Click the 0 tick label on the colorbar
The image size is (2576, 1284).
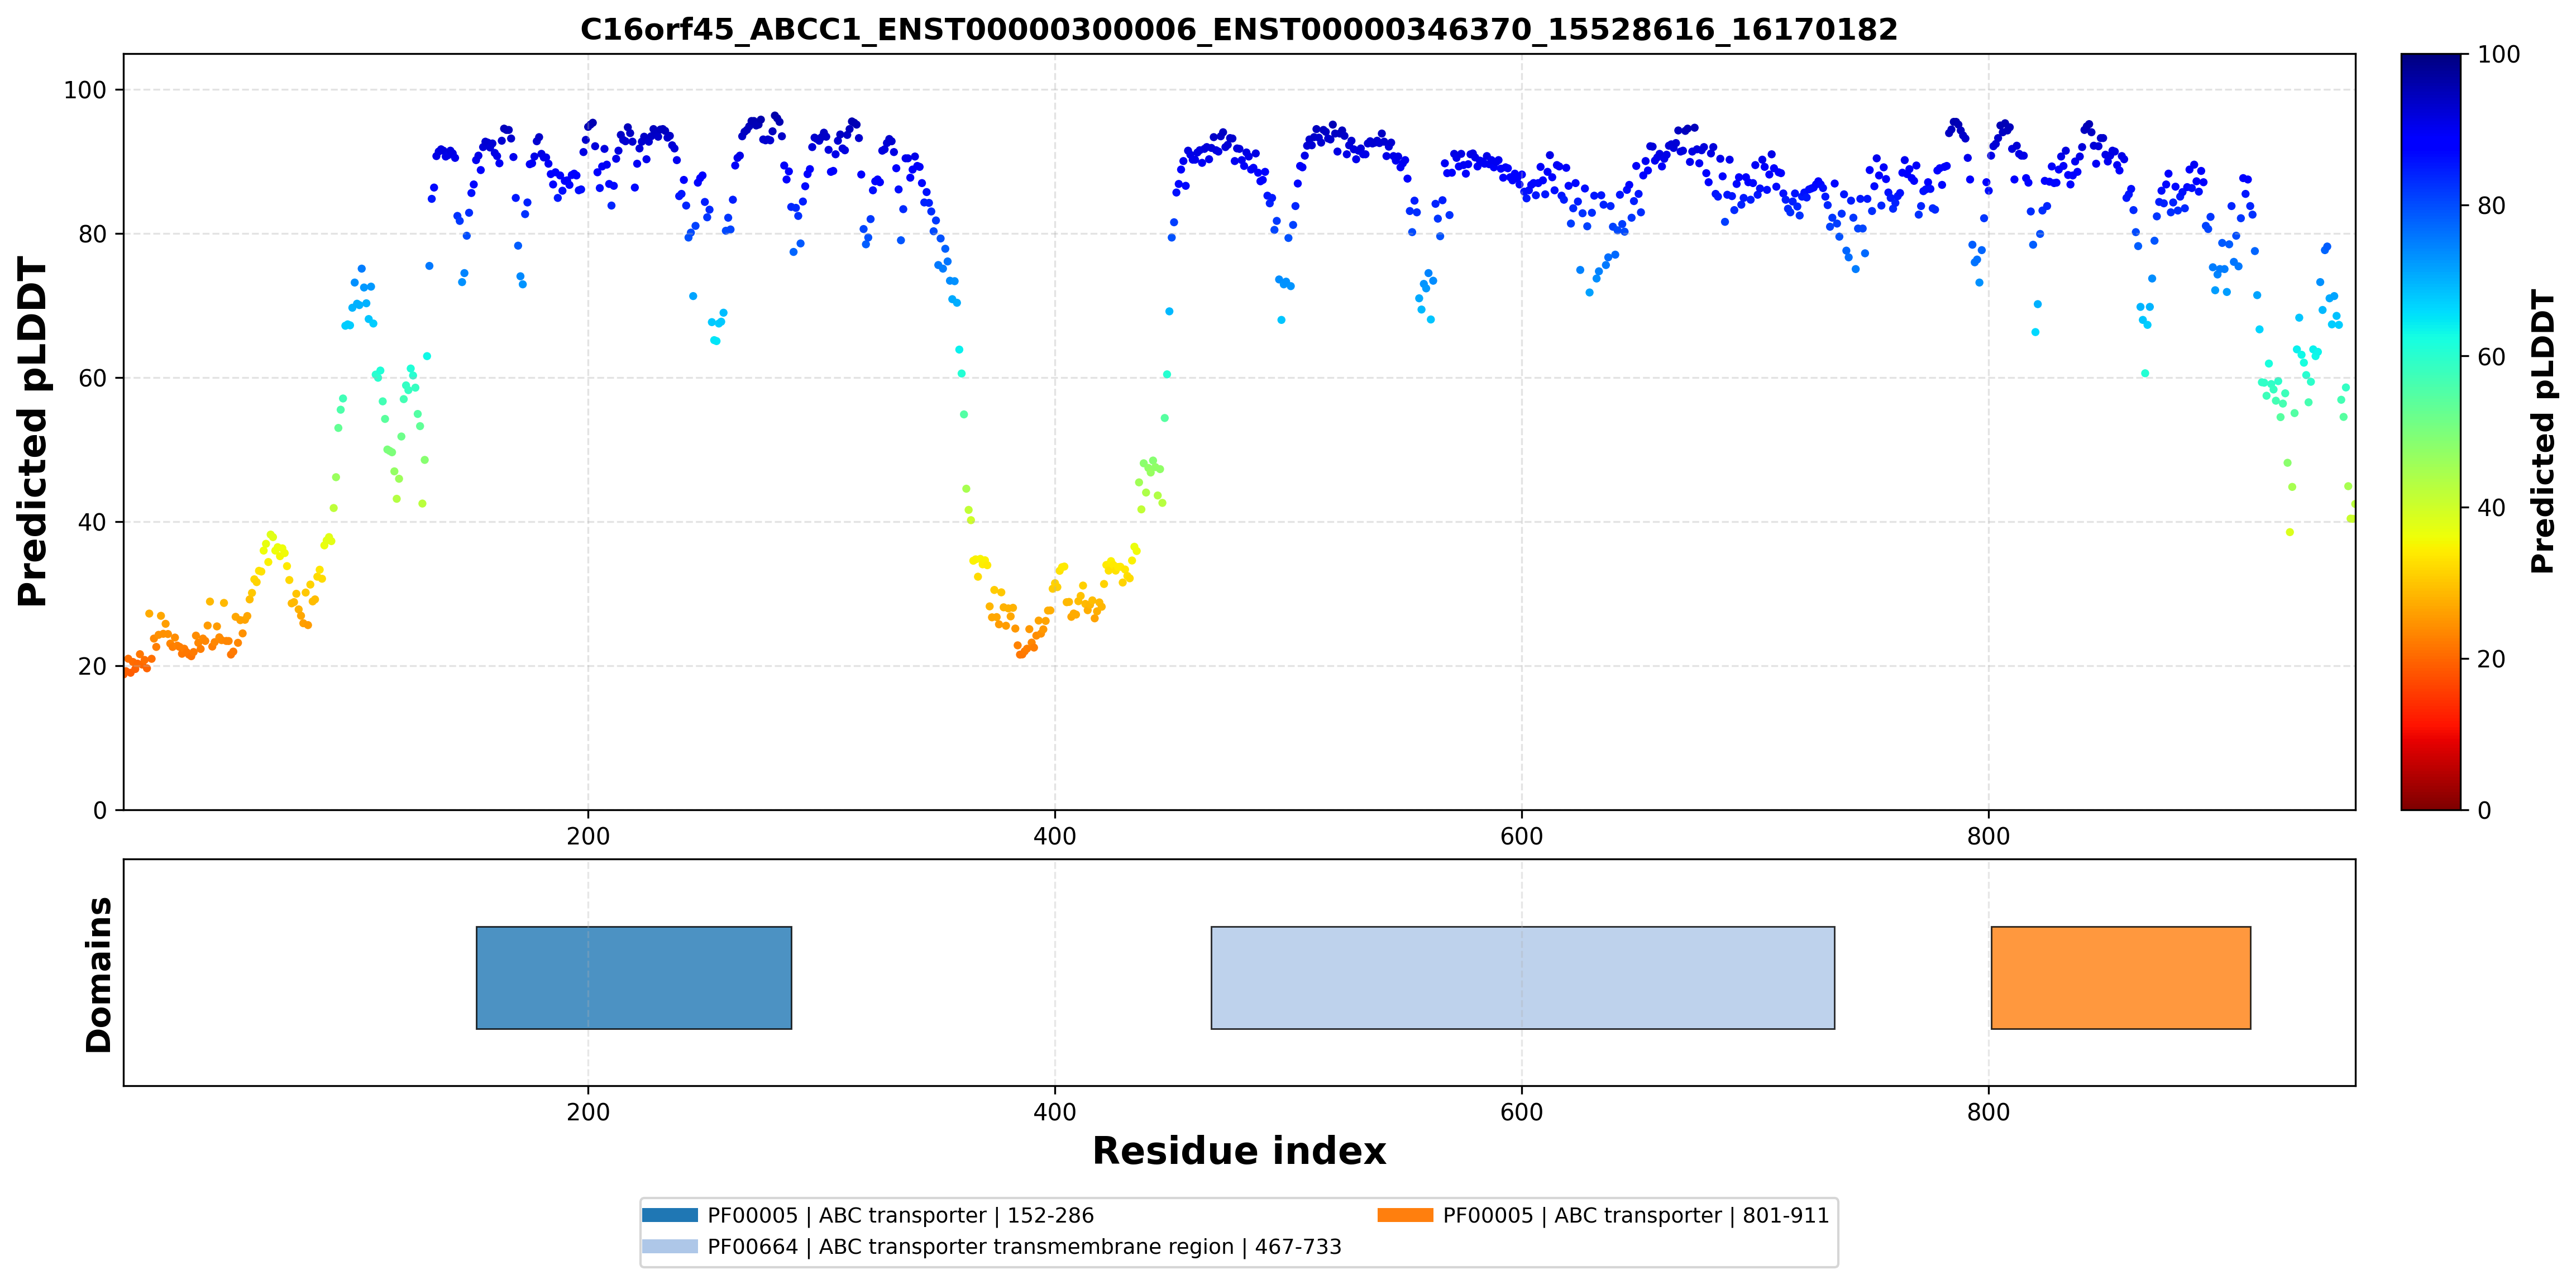pos(2484,810)
